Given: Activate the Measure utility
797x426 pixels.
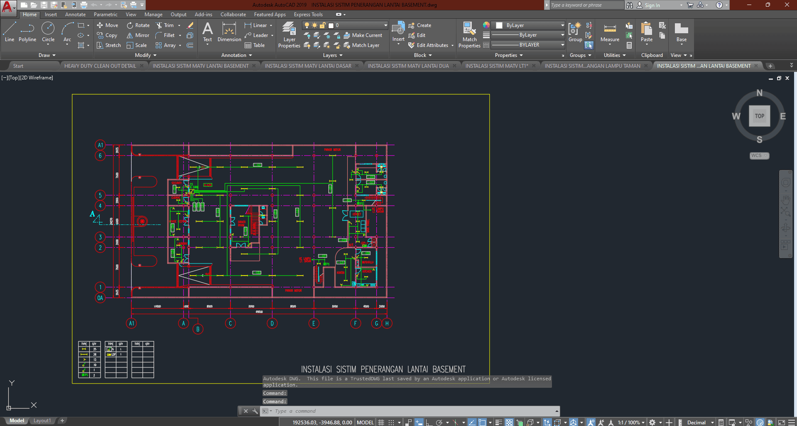Looking at the screenshot, I should (x=610, y=32).
